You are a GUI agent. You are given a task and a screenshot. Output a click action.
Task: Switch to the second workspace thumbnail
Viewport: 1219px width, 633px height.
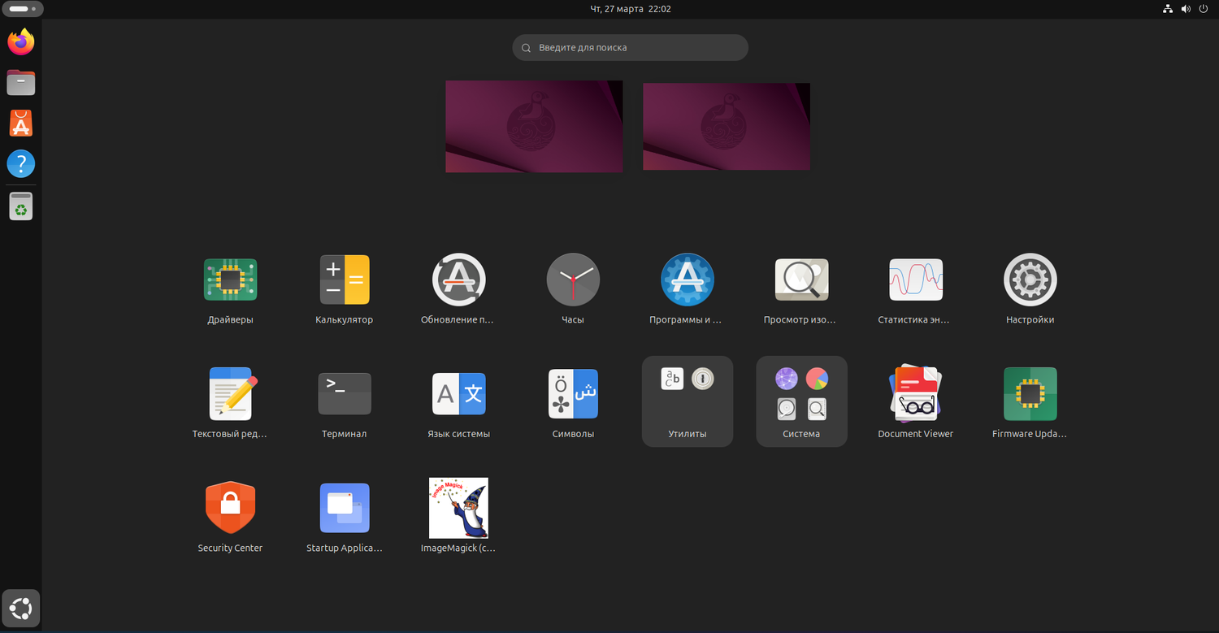pos(727,126)
